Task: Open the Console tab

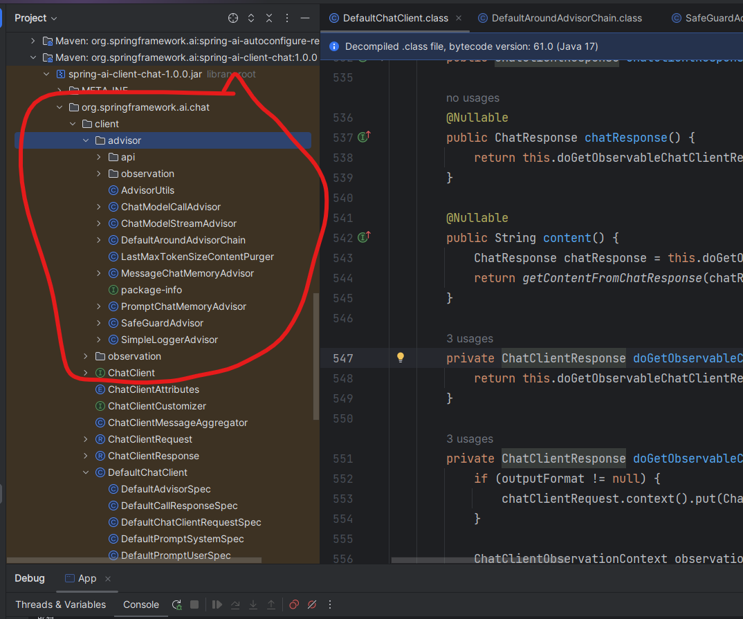Action: (x=140, y=604)
